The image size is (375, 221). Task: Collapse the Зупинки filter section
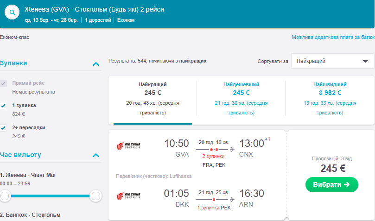96,63
